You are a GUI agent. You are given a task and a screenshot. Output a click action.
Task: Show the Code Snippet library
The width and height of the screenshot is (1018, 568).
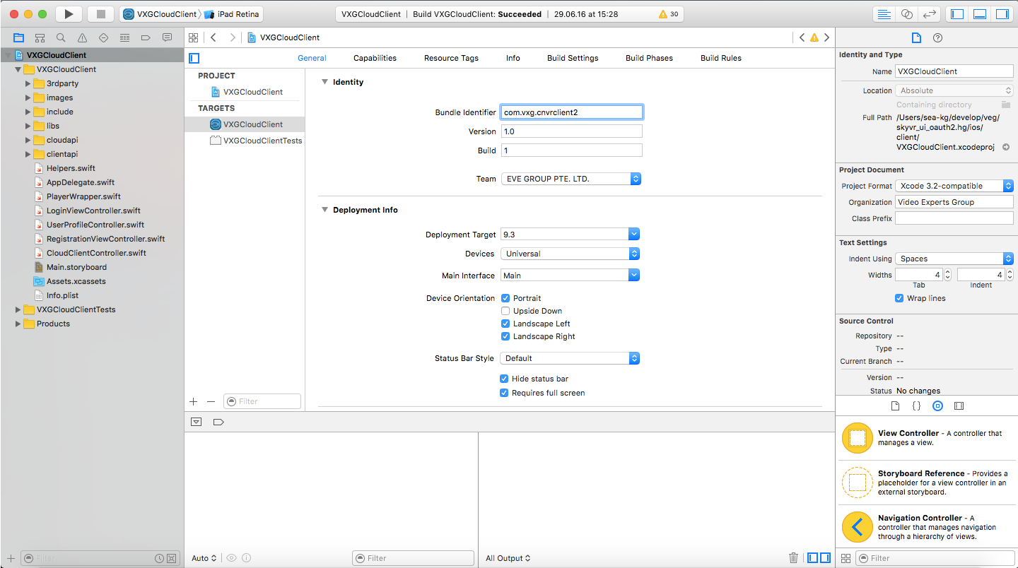pyautogui.click(x=916, y=406)
